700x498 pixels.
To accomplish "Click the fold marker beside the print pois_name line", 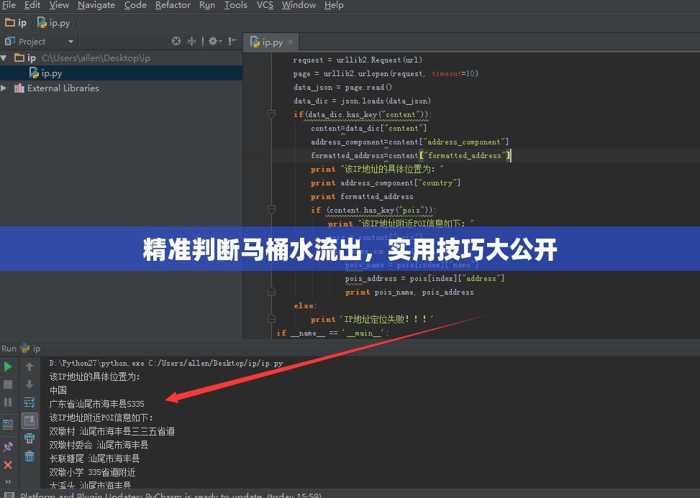I will point(271,292).
